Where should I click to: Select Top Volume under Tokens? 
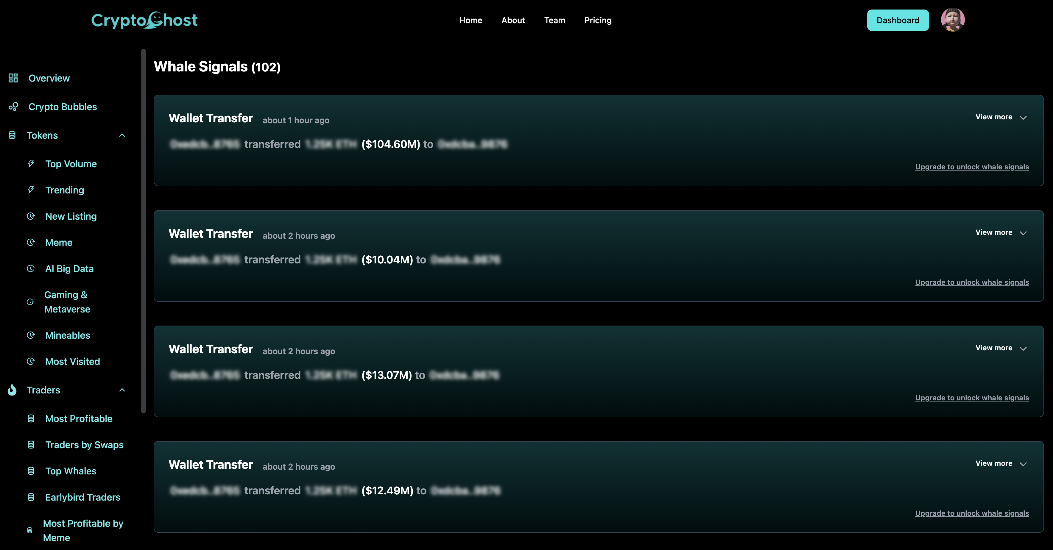pyautogui.click(x=71, y=164)
